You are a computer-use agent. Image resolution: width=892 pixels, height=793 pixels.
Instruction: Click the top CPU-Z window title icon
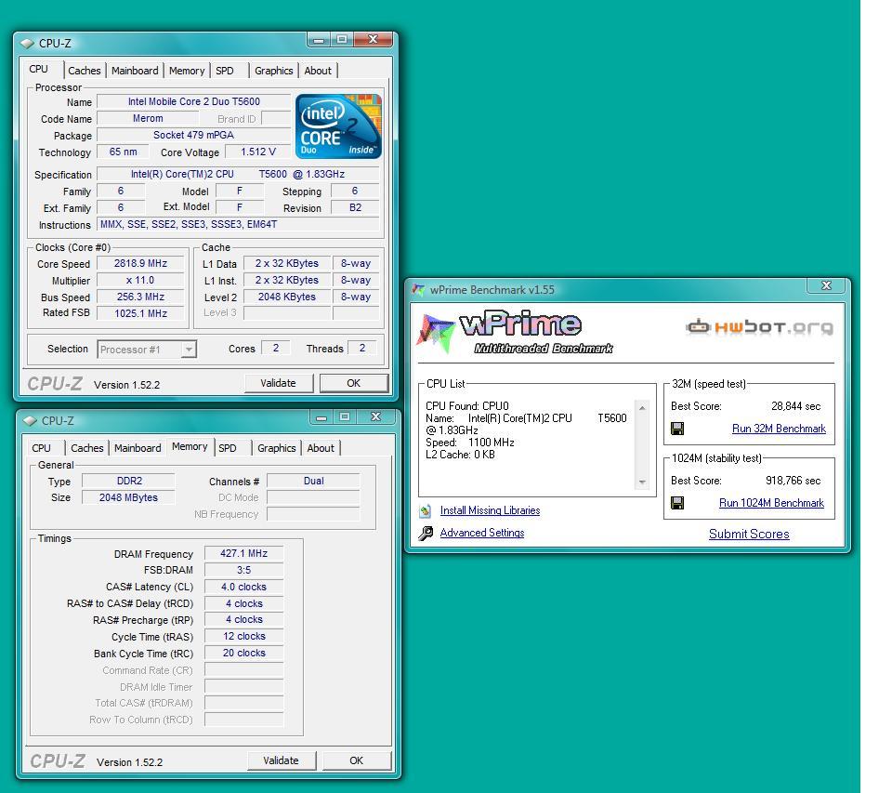[27, 44]
